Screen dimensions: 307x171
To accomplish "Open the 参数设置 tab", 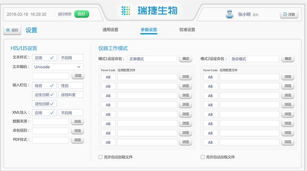I will (x=149, y=30).
